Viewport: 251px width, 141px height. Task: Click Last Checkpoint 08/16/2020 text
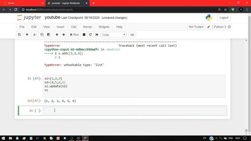tap(80, 18)
